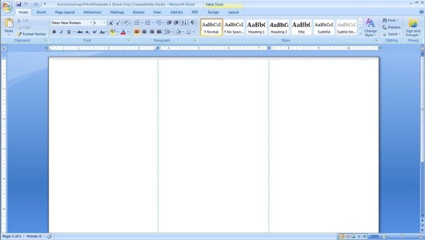Click the Sign and Encrypt icon

413,27
